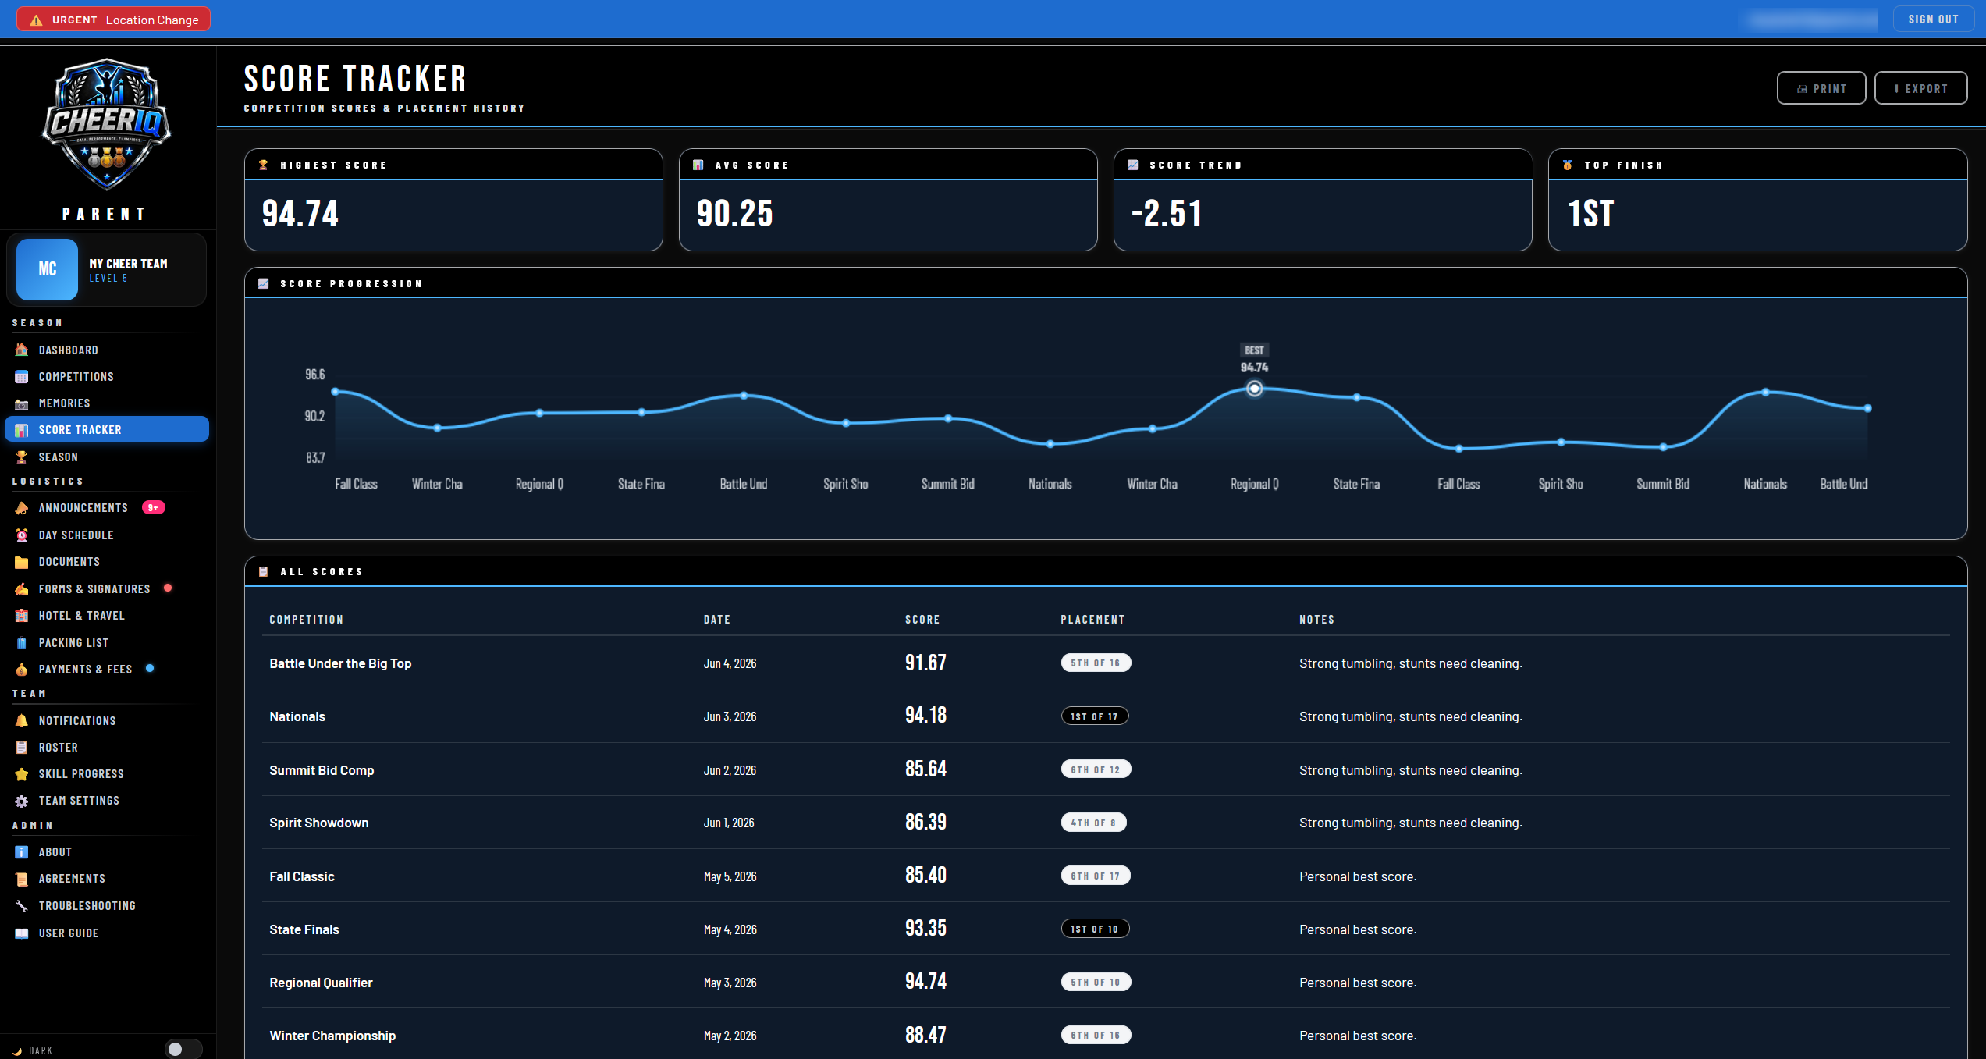Click the Fall Classic row name
Image resolution: width=1986 pixels, height=1059 pixels.
tap(302, 876)
